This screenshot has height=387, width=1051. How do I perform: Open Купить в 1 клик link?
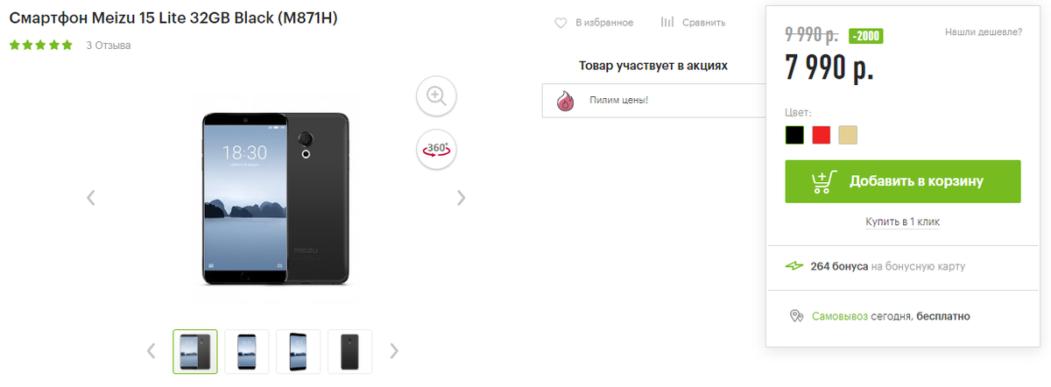pyautogui.click(x=902, y=222)
